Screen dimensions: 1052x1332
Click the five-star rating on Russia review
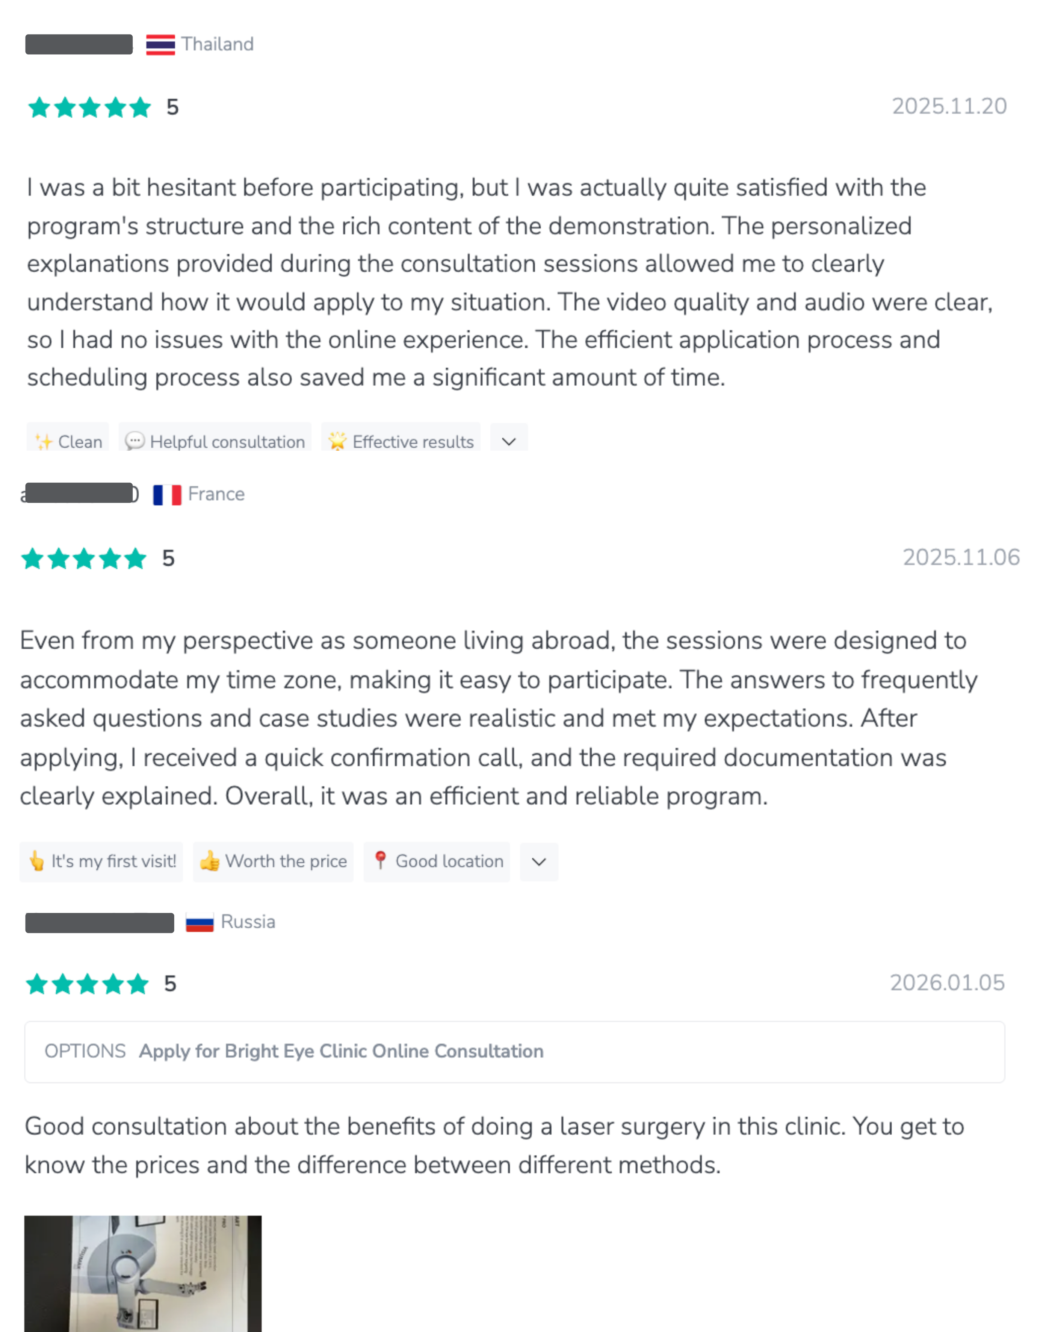88,984
